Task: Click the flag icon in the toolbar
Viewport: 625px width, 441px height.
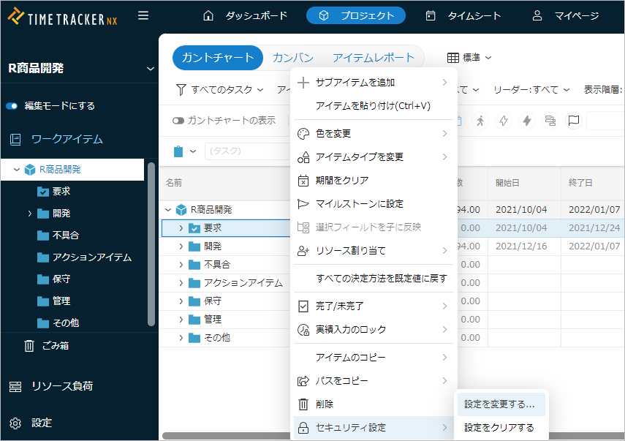Action: pyautogui.click(x=573, y=121)
